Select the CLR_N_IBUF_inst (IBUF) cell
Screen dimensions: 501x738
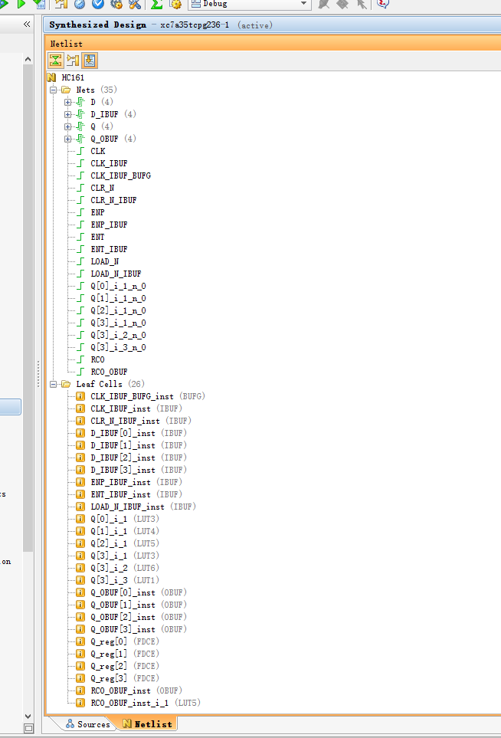141,421
